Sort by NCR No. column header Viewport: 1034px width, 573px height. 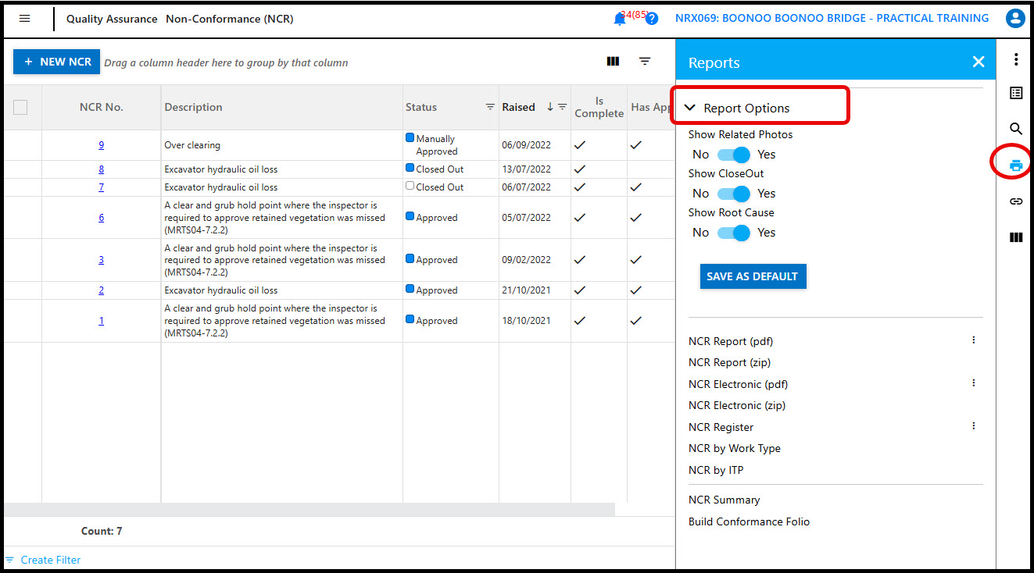click(x=102, y=107)
